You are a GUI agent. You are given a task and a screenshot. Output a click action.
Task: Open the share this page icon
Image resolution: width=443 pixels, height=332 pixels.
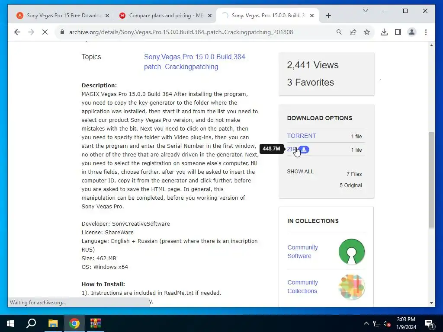353,32
